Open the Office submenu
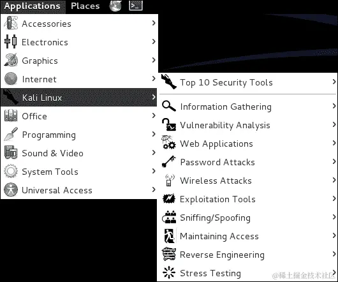 pyautogui.click(x=79, y=115)
